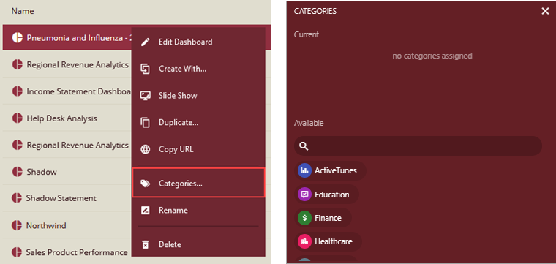
Task: Click the Edit Dashboard pencil icon
Action: click(x=146, y=42)
